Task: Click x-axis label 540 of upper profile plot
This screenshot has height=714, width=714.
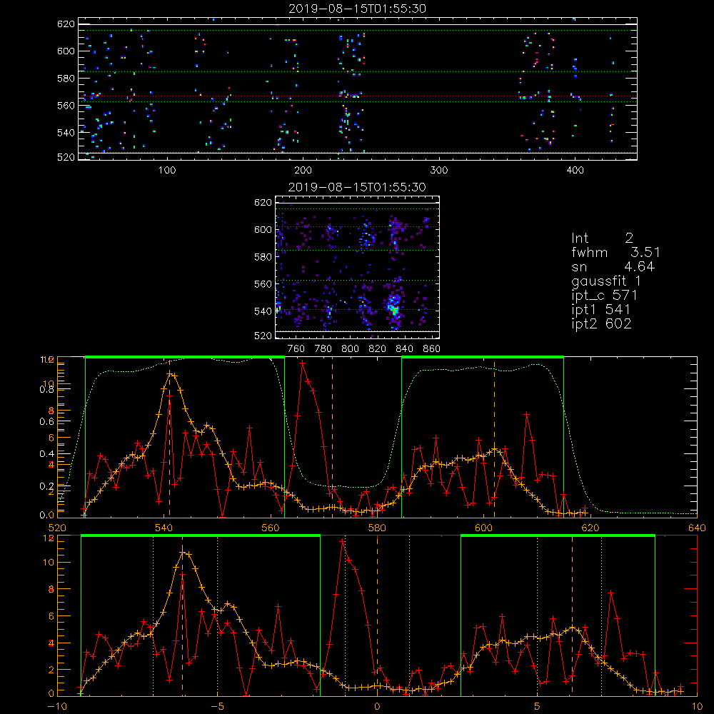Action: 164,528
